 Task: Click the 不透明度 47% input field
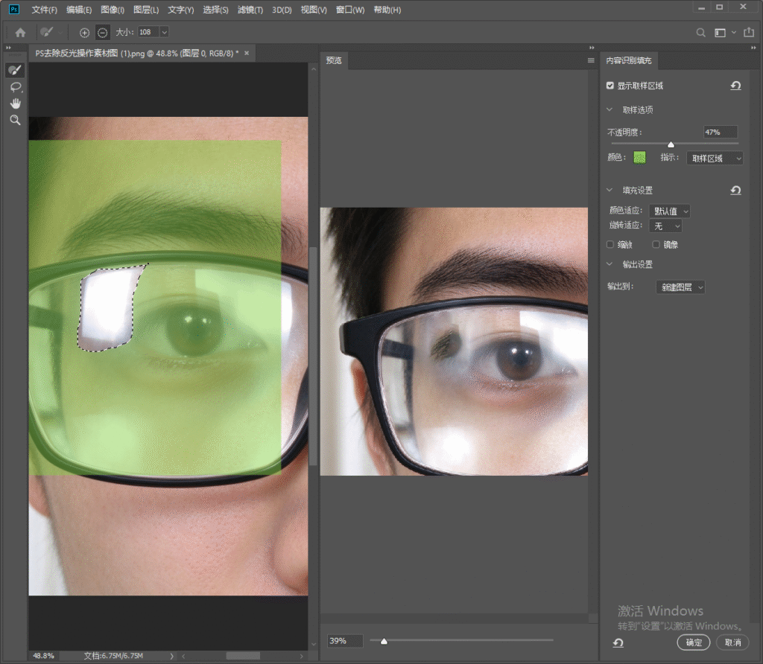coord(721,133)
